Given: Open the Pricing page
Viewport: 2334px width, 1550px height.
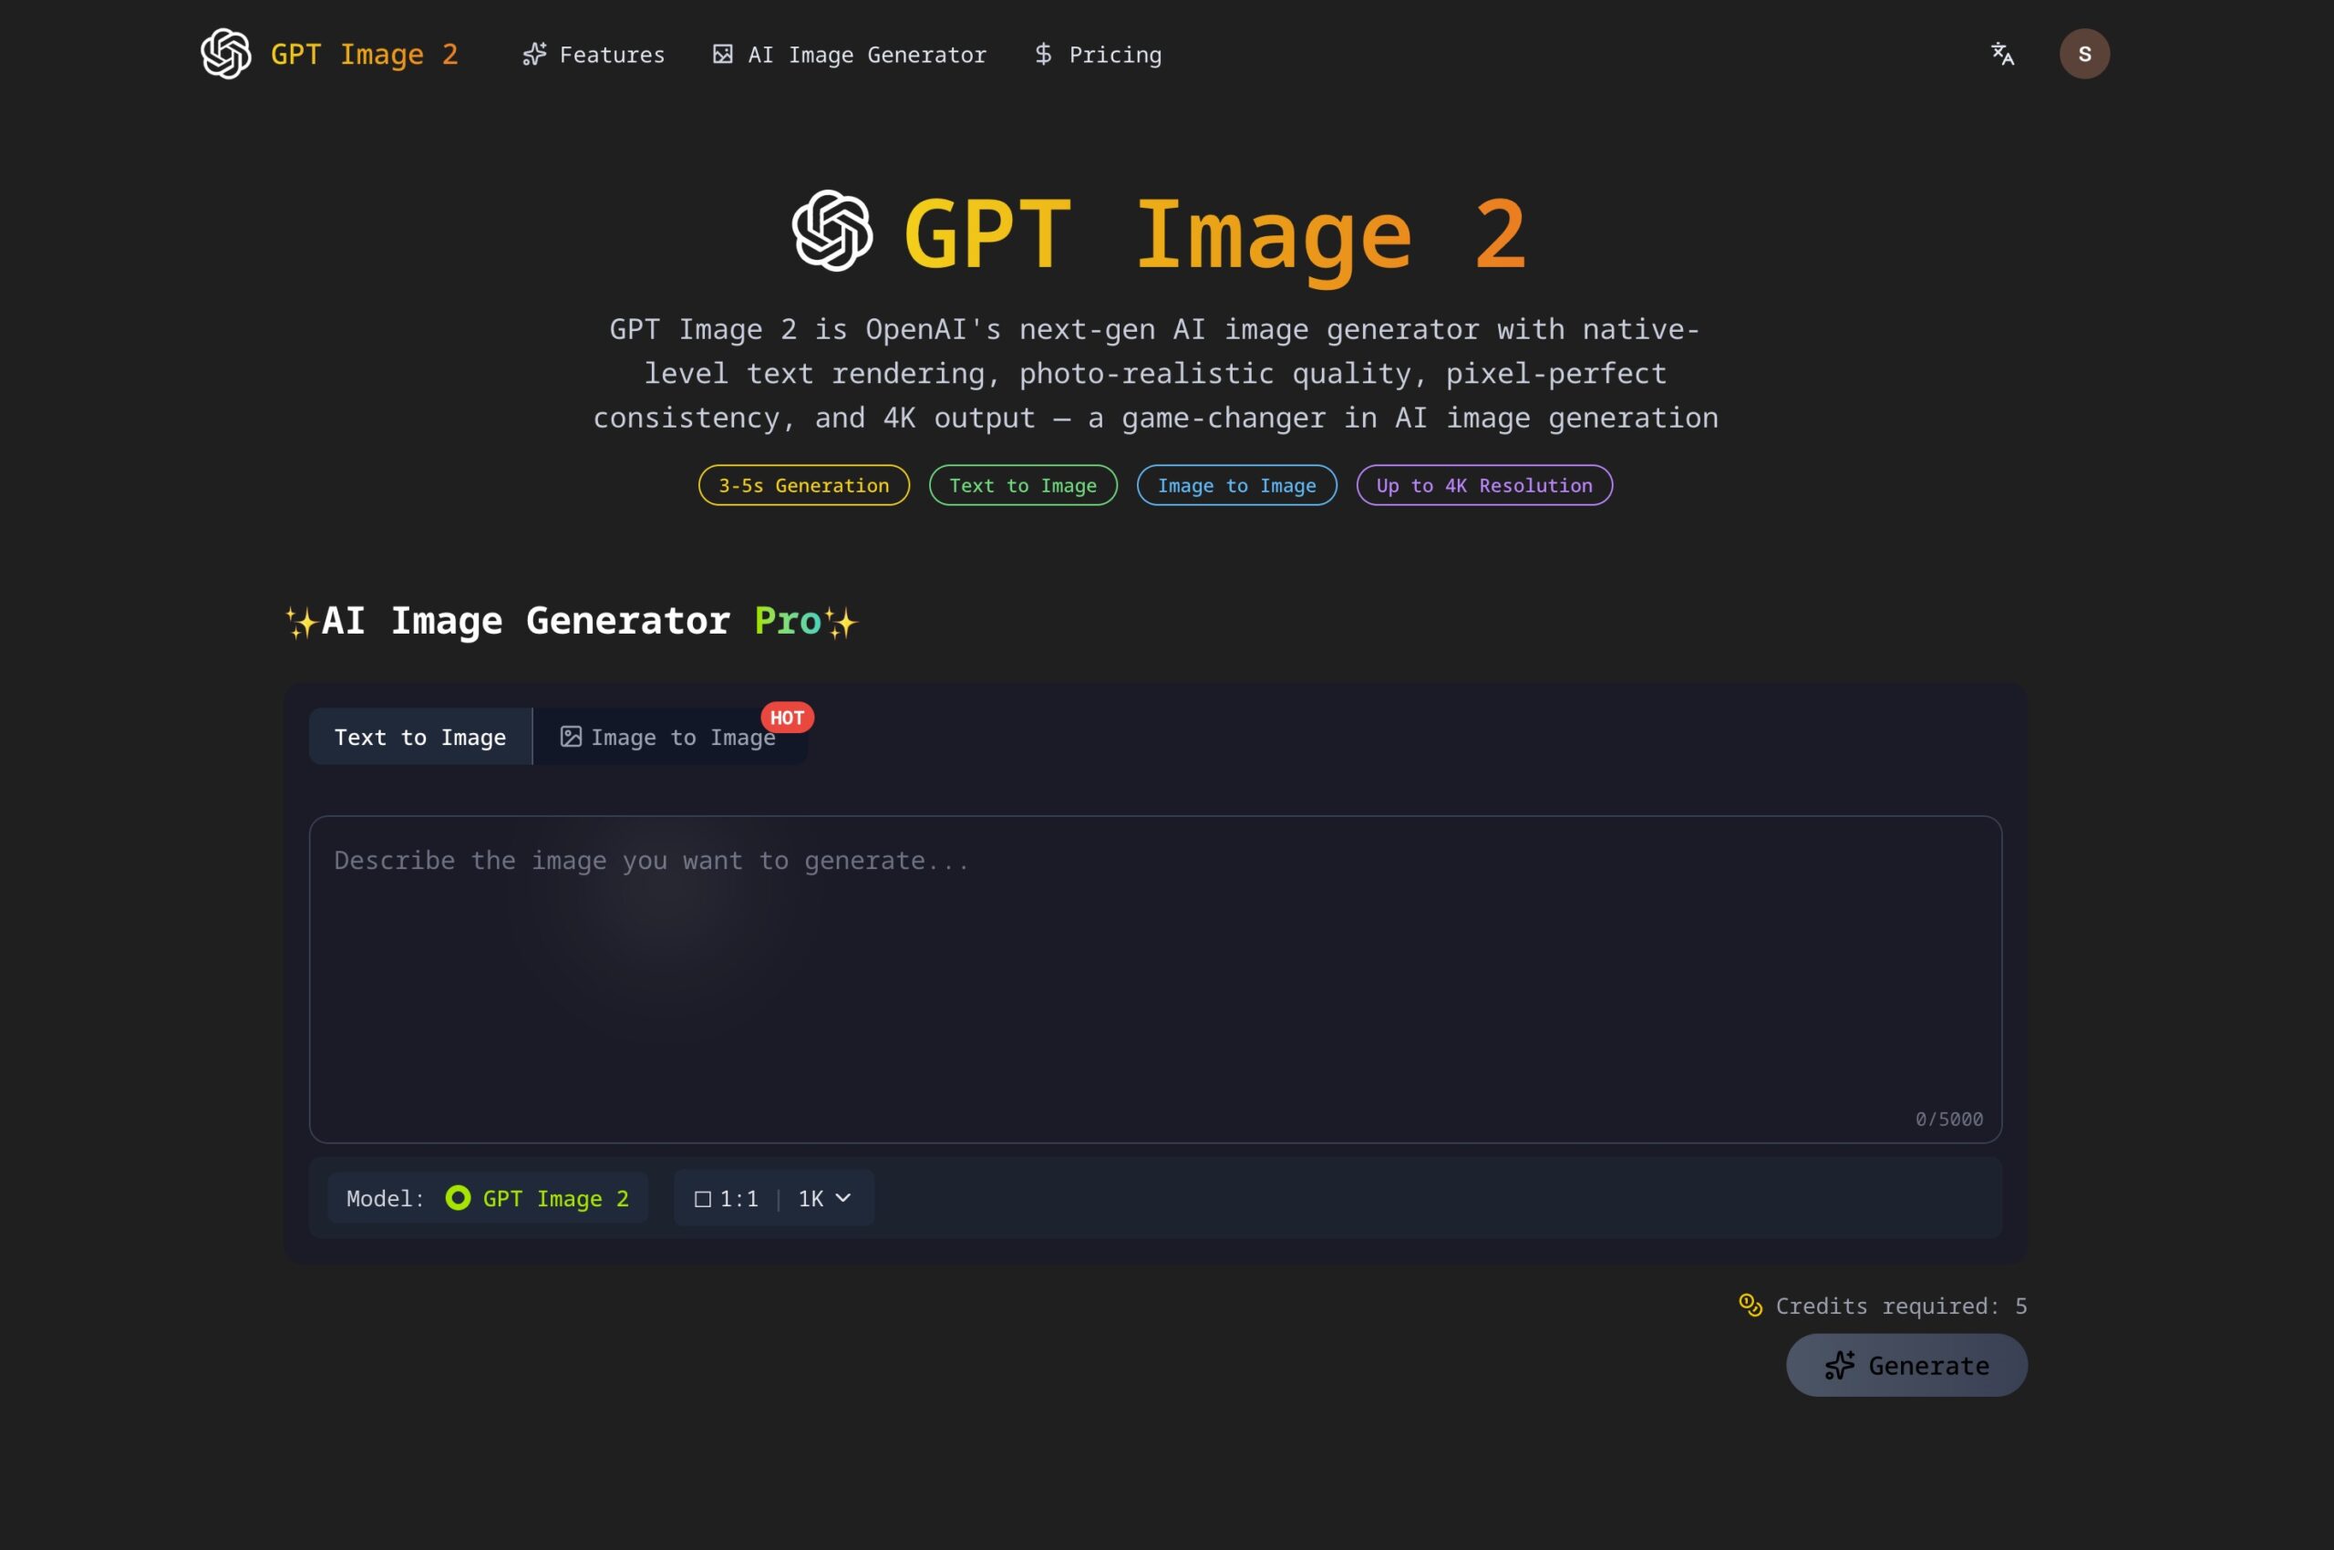Looking at the screenshot, I should point(1098,55).
